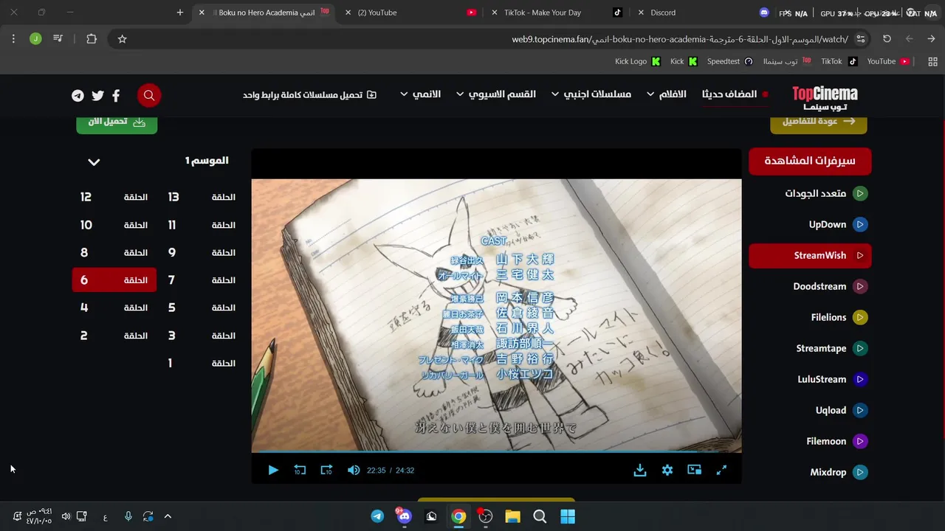
Task: Select episode 2 in the list
Action: click(114, 336)
